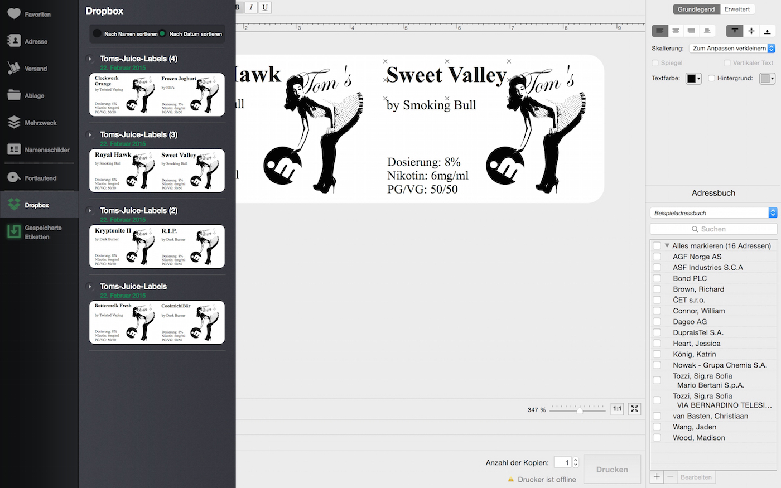Expand the Toms-Juice-Labels (4) entry

click(x=90, y=59)
